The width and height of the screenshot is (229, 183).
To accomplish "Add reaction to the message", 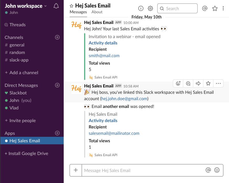I will 178,83.
